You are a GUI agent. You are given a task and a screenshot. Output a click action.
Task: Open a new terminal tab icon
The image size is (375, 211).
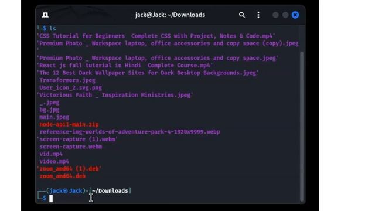(45, 15)
